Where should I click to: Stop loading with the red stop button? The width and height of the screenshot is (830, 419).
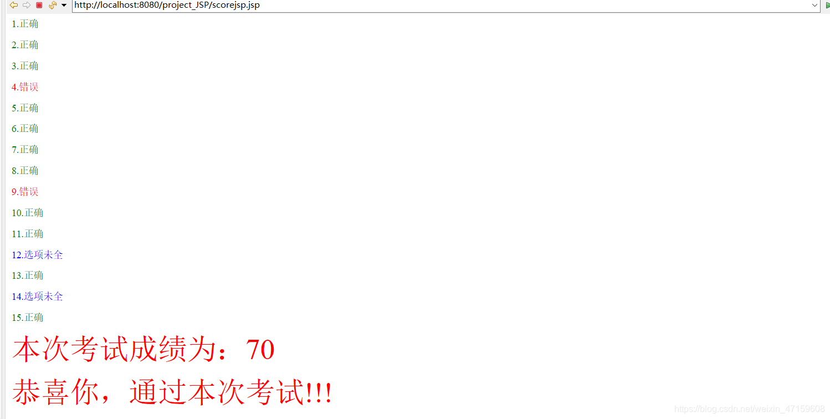click(39, 5)
